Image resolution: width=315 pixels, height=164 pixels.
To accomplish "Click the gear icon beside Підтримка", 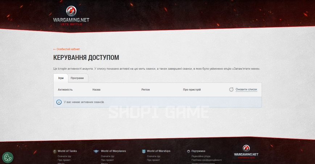I will (x=188, y=151).
